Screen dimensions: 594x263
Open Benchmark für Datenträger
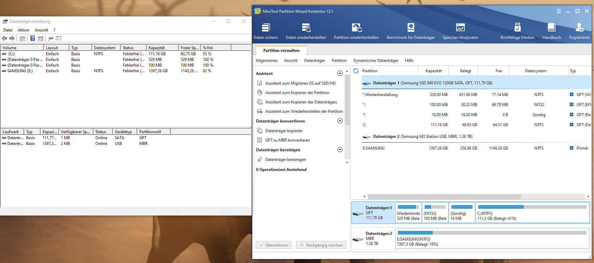tap(411, 31)
